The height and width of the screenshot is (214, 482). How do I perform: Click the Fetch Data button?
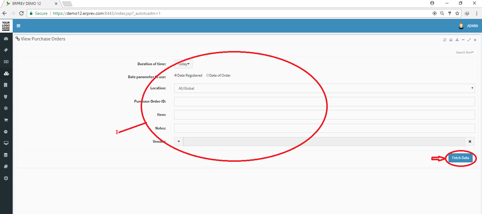461,158
